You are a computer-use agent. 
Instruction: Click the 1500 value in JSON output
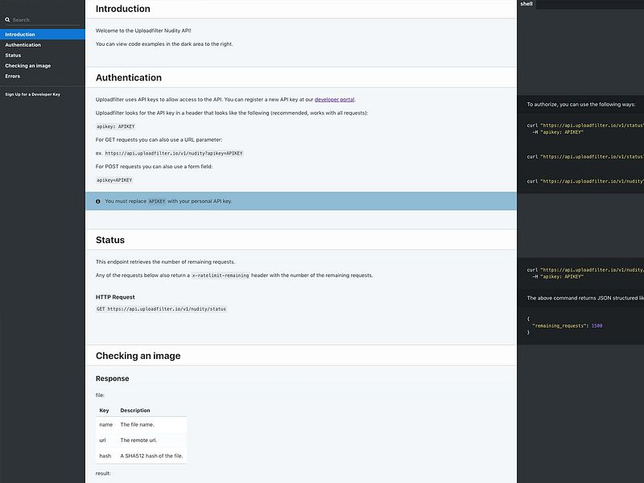(597, 326)
